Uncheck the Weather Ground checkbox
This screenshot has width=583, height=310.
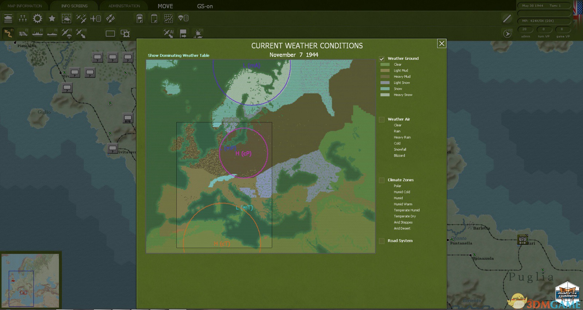click(382, 59)
